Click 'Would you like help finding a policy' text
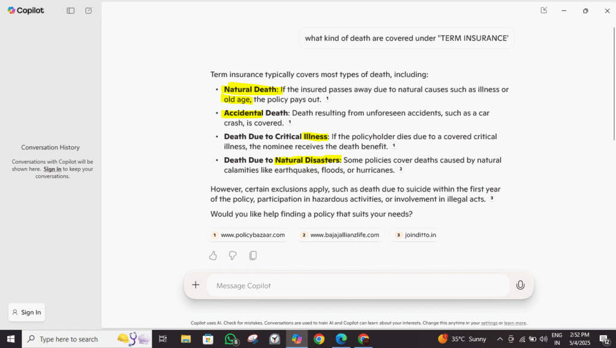616x348 pixels. [311, 214]
